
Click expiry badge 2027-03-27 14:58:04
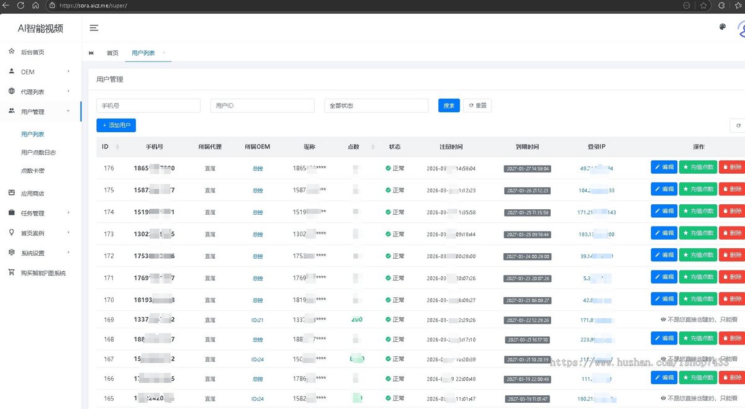click(527, 168)
